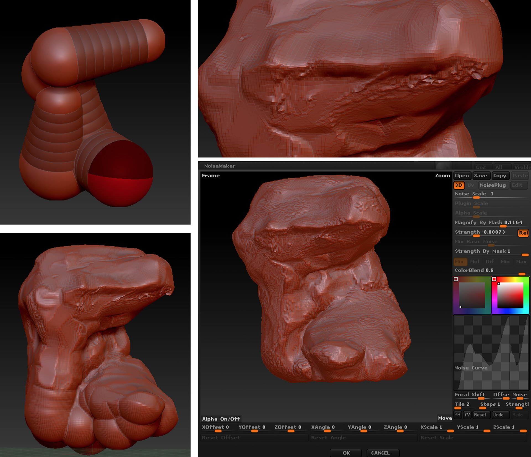Click the Move preview control
The width and height of the screenshot is (531, 457).
[445, 418]
